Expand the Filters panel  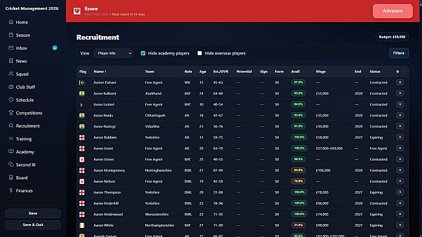click(399, 53)
